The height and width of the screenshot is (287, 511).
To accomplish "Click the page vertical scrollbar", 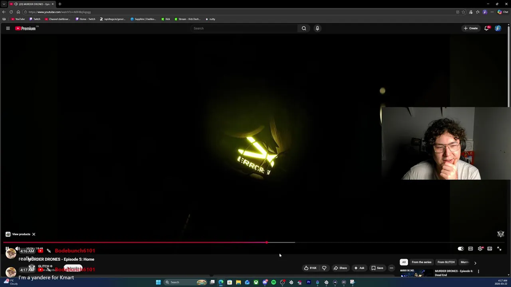I will (509, 66).
